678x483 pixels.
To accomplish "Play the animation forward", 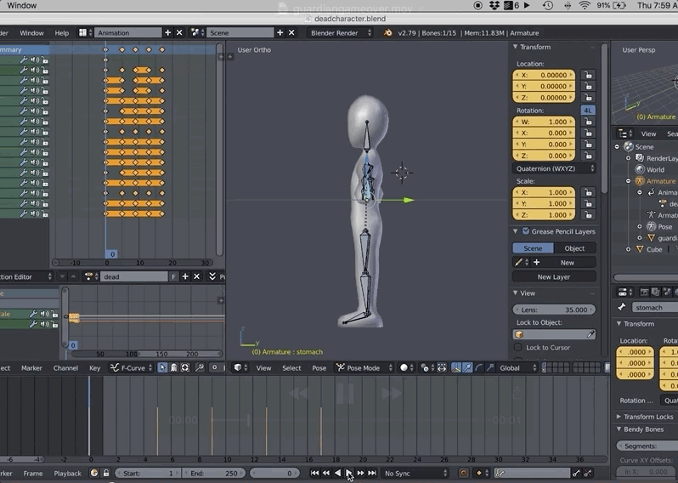I will (349, 474).
